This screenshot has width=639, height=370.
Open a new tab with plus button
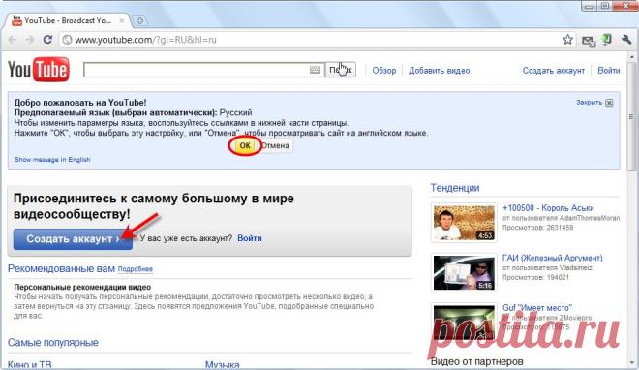pyautogui.click(x=139, y=20)
